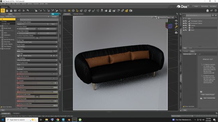Click the Save file floppy icon
This screenshot has width=218, height=122.
pos(15,11)
